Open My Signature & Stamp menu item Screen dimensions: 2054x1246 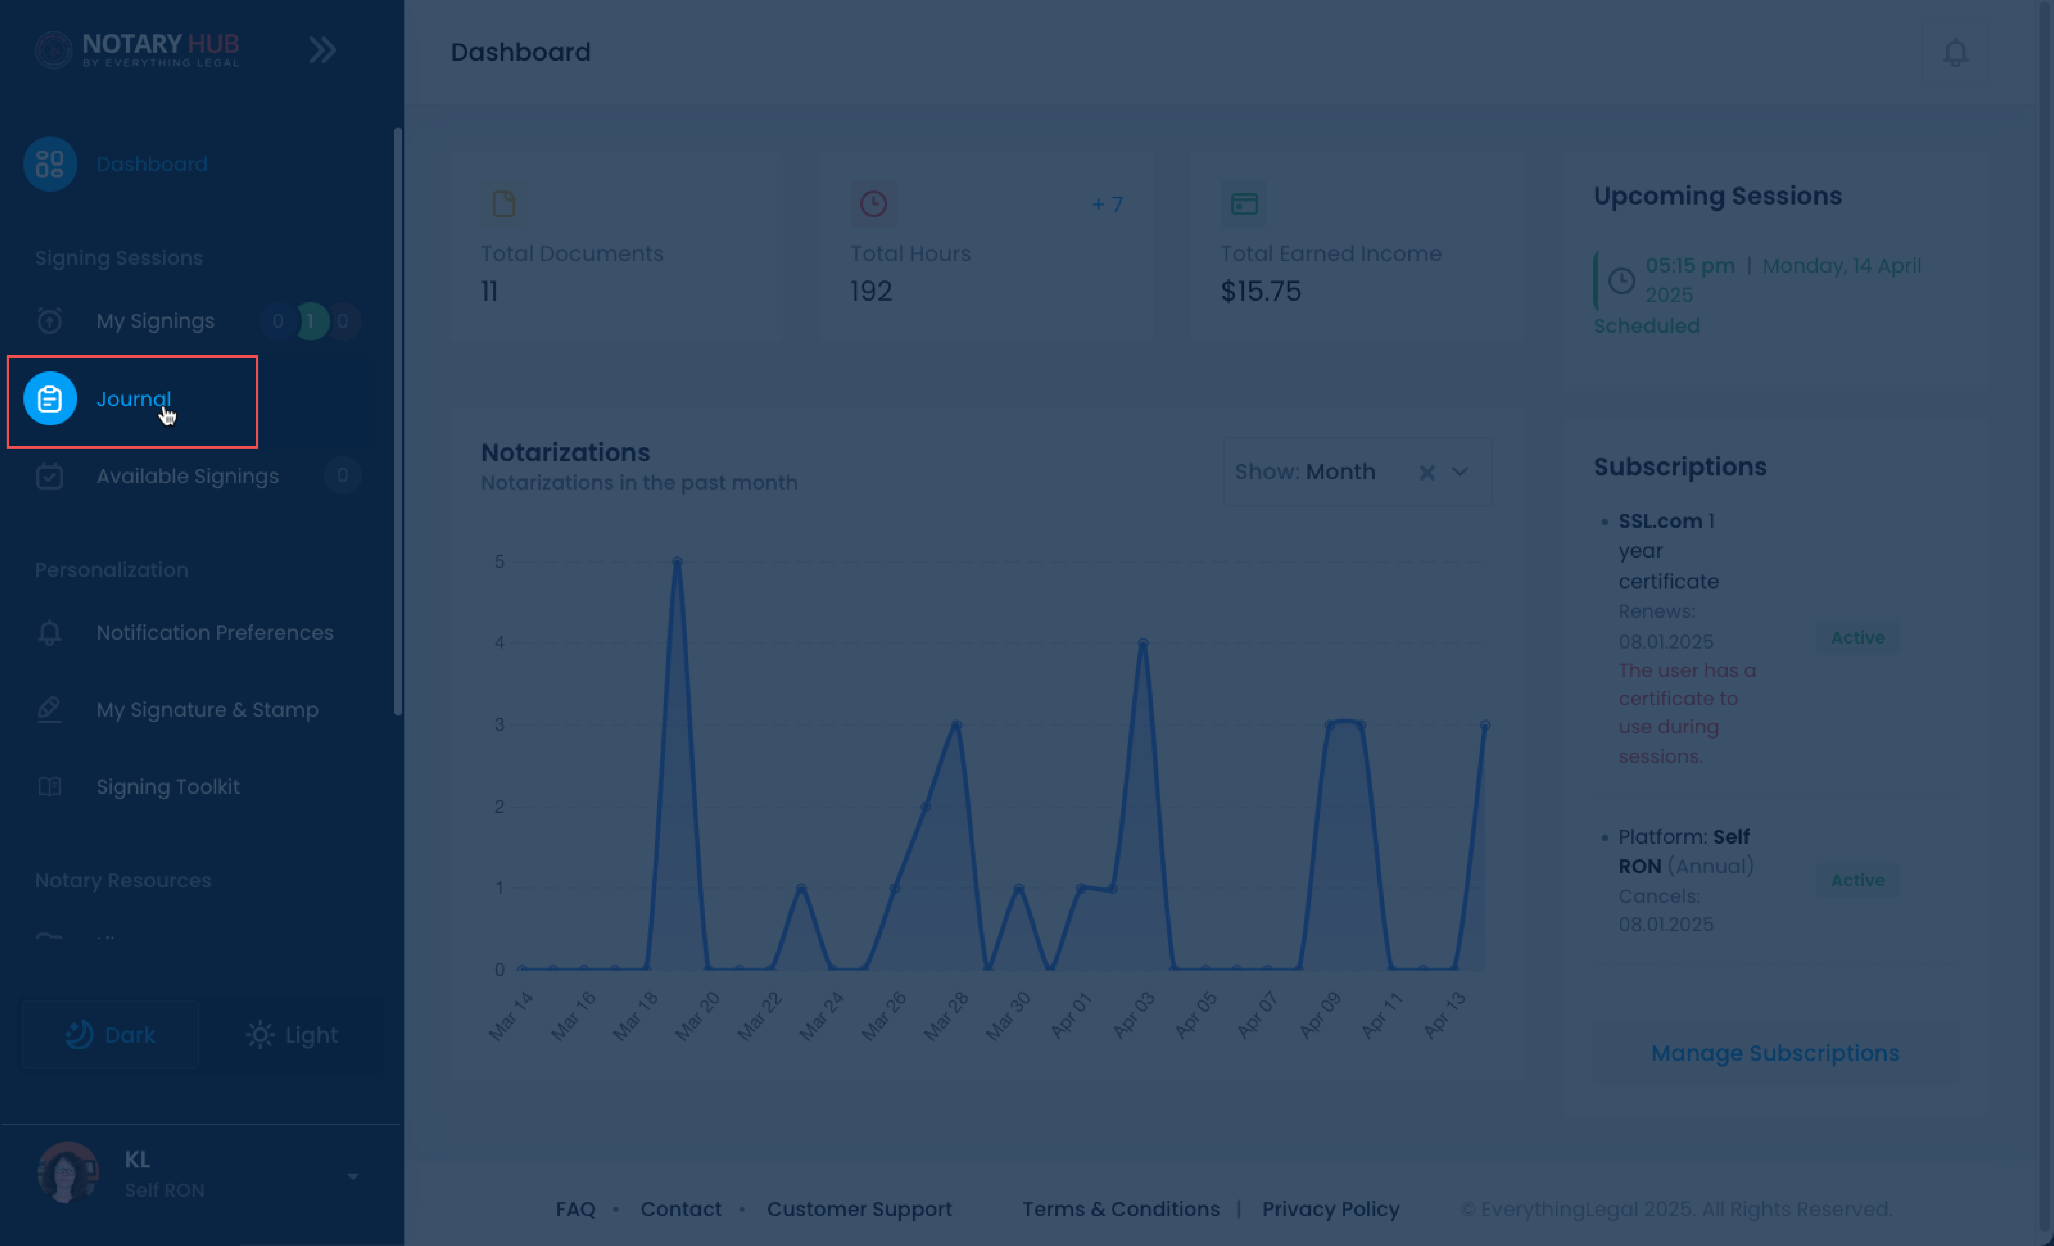208,710
